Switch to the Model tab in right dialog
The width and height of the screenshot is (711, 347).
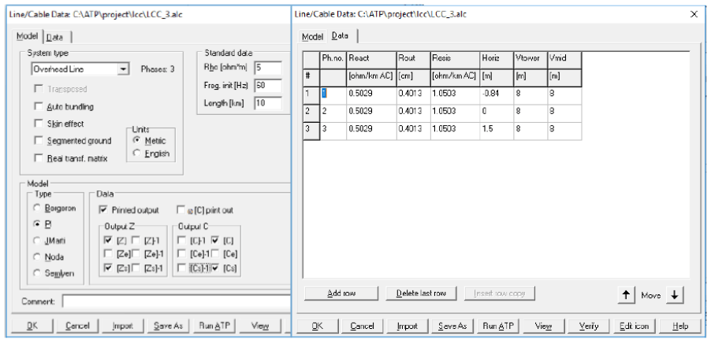313,36
